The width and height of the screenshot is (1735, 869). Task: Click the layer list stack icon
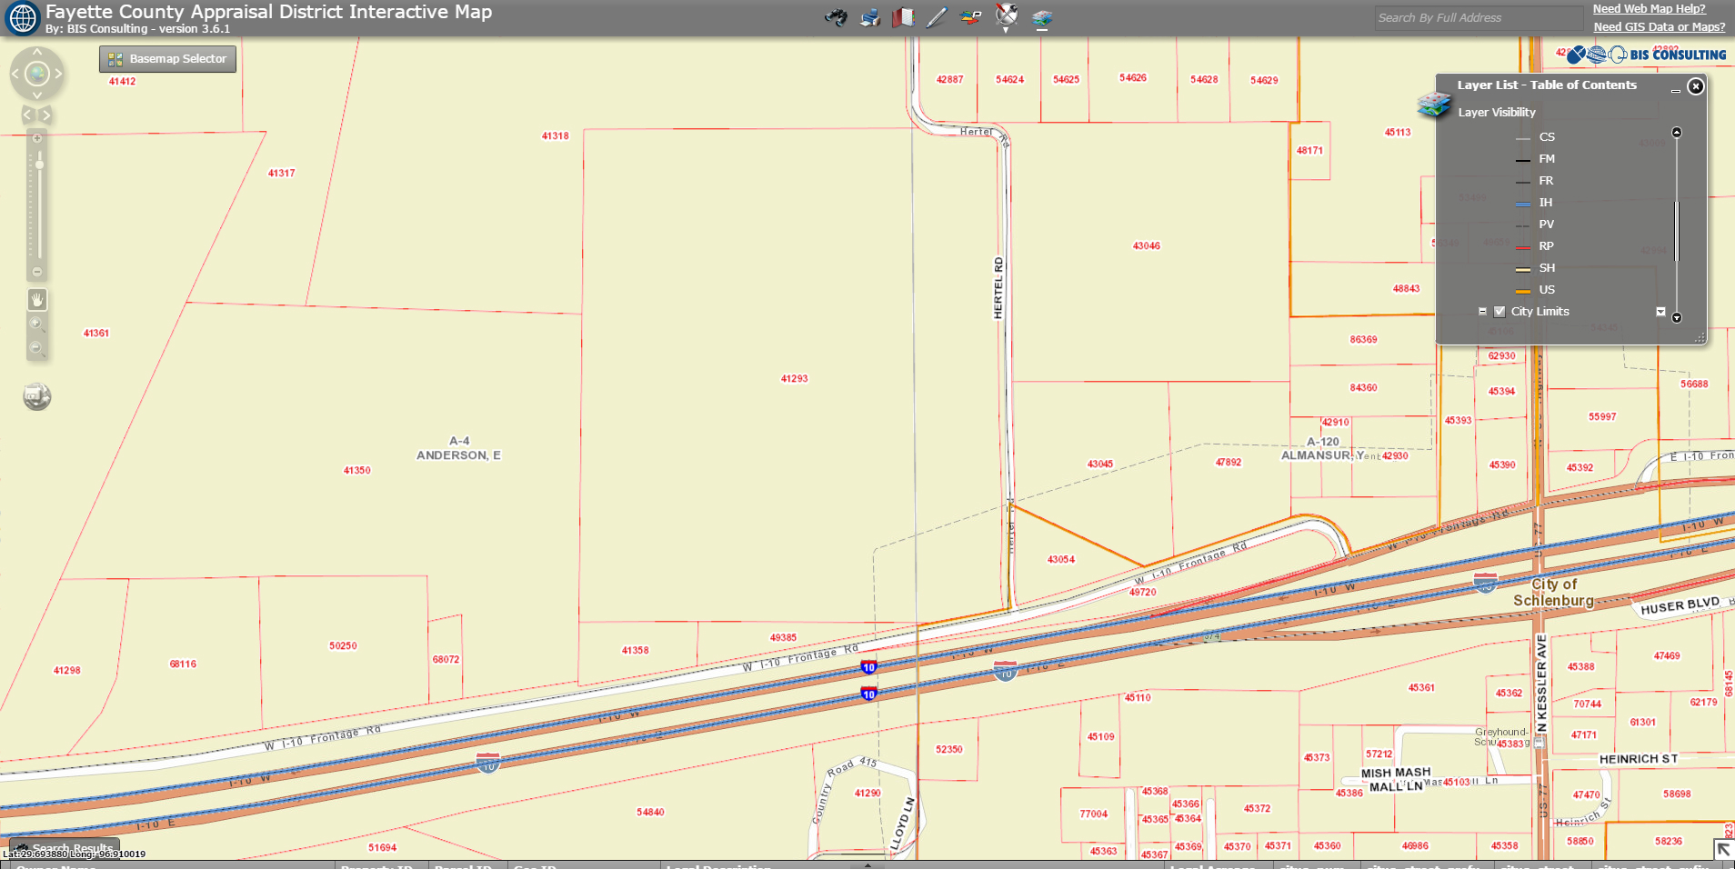[1042, 18]
